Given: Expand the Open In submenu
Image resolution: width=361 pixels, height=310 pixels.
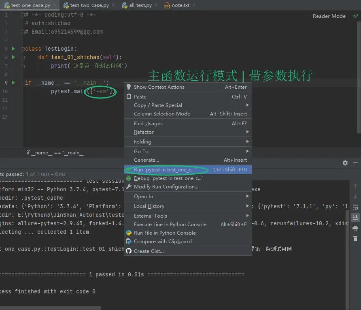Looking at the screenshot, I should pyautogui.click(x=188, y=197).
